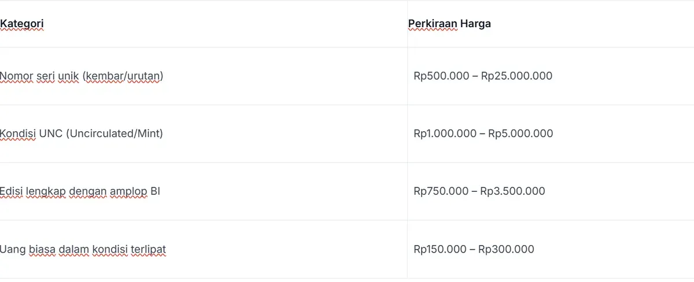Screen dimensions: 694x282
Task: Select the Nomor seri unik (kembar/urutan) cell
Action: [x=204, y=76]
